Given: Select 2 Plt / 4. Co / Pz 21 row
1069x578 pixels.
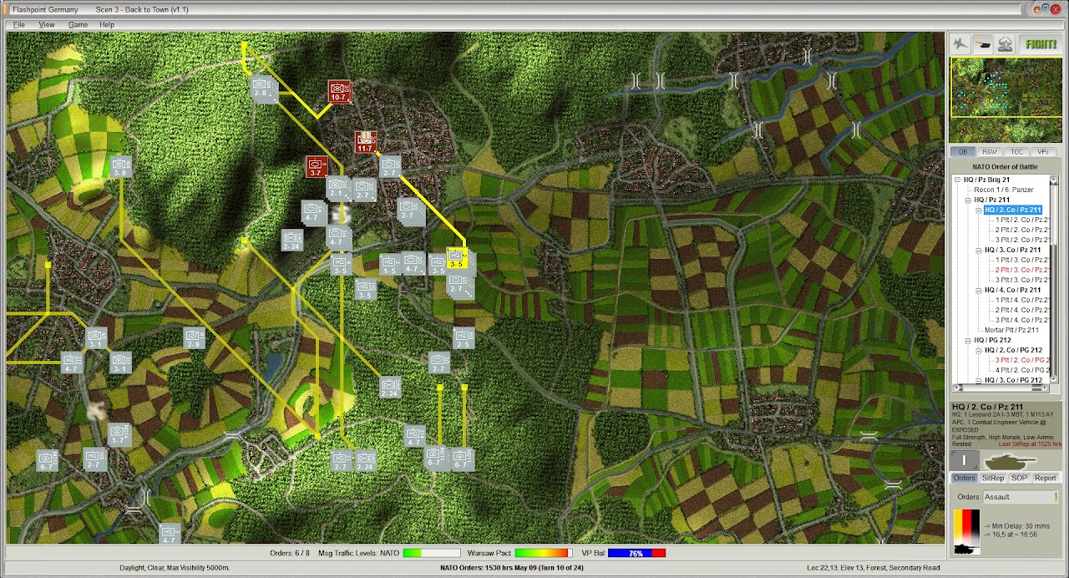Looking at the screenshot, I should point(1022,310).
